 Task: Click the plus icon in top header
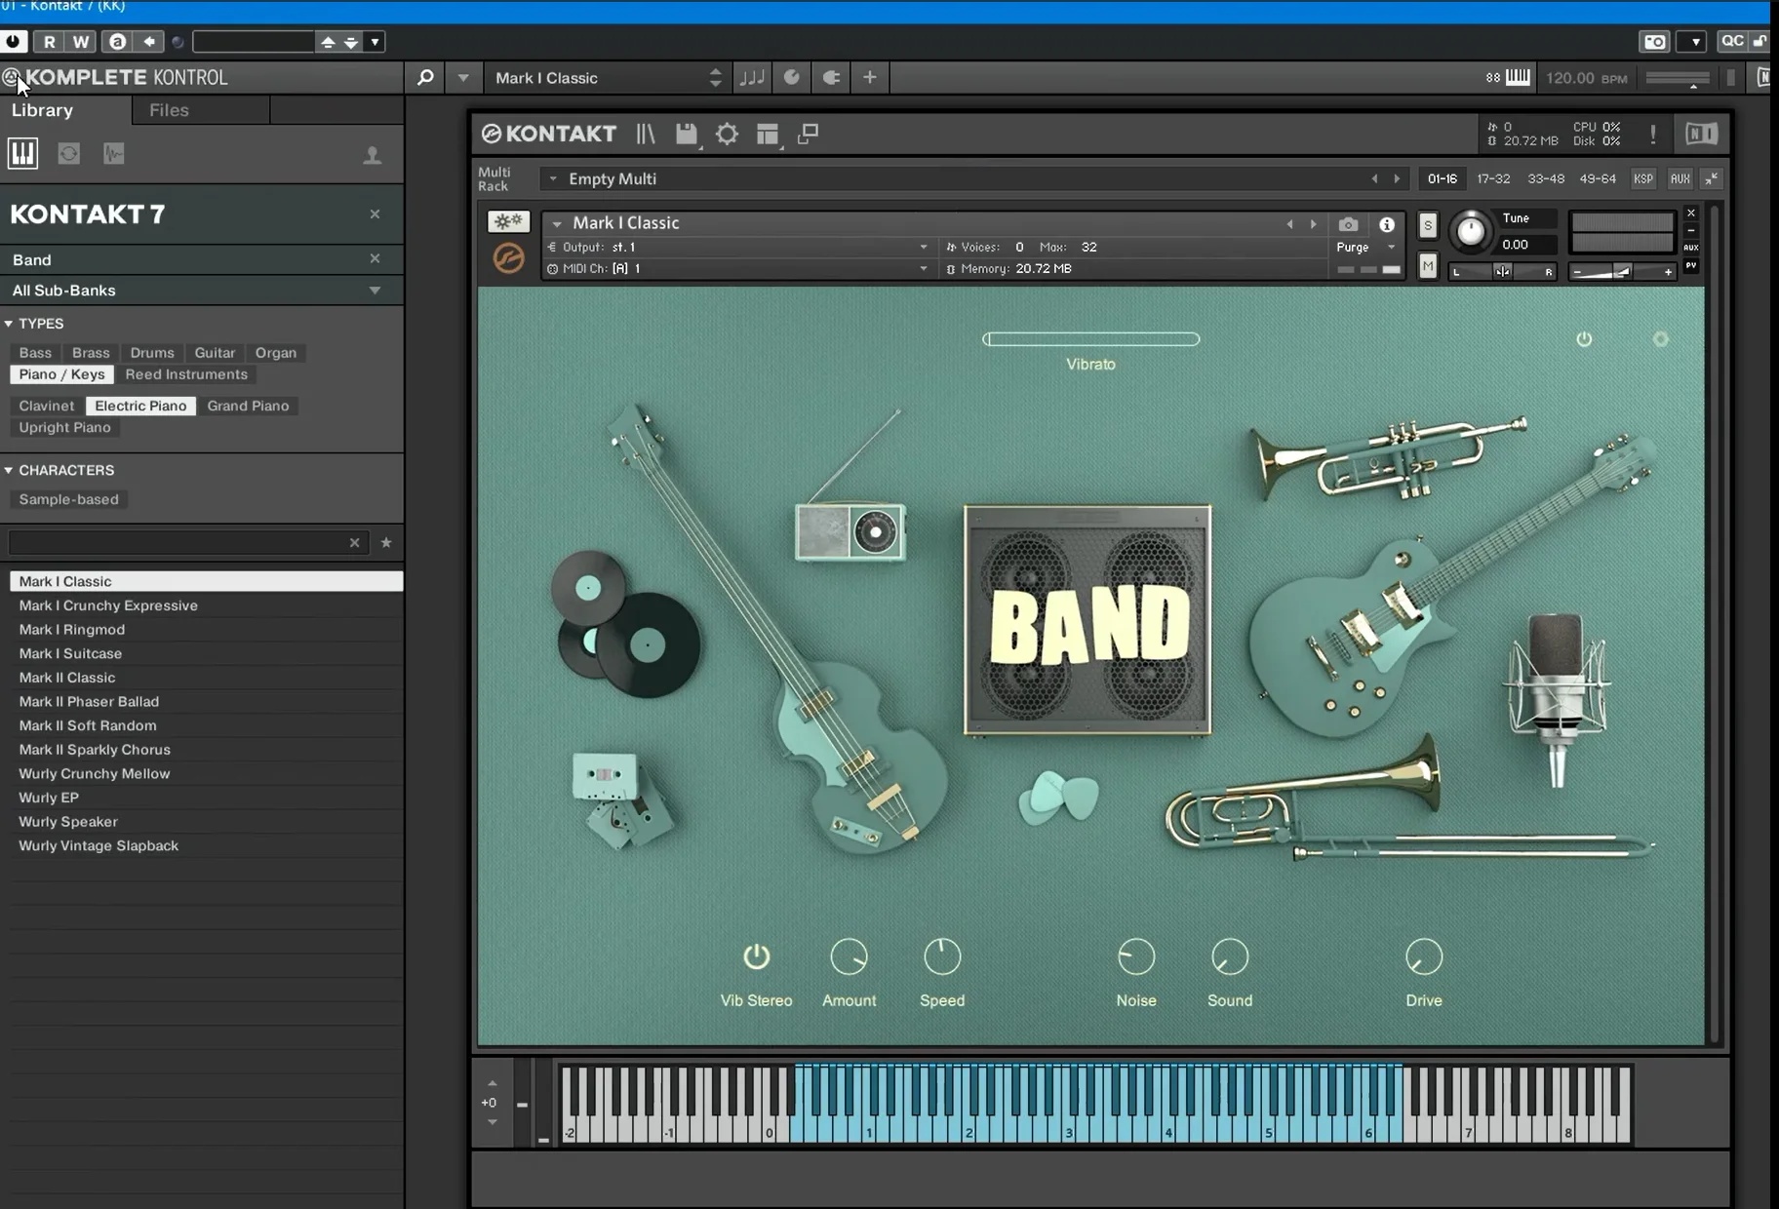(870, 77)
